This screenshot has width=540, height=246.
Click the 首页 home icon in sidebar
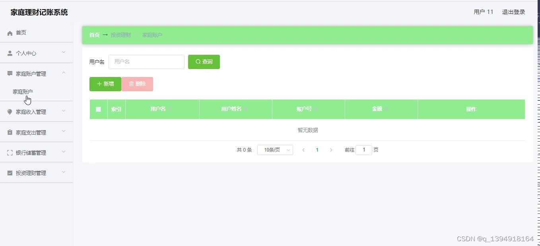[10, 33]
